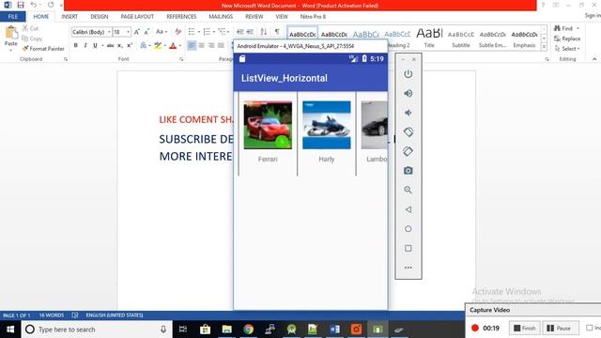Open Chrome from the taskbar
Image resolution: width=601 pixels, height=338 pixels.
(248, 330)
